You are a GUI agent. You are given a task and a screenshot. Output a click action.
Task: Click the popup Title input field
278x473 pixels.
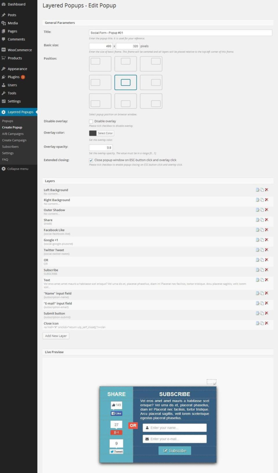[180, 33]
